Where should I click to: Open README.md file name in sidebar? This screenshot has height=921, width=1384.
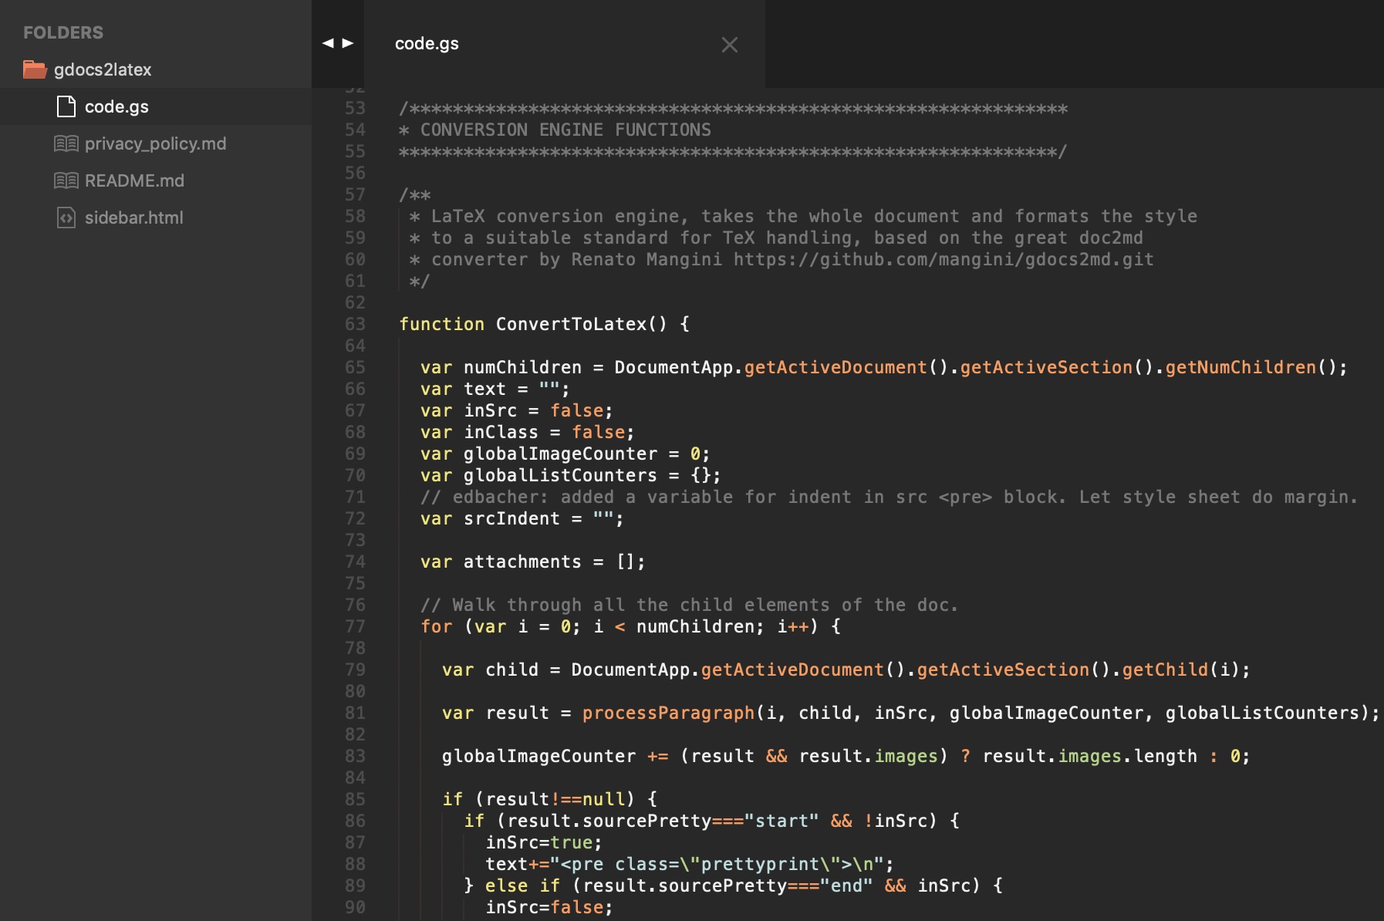tap(134, 180)
